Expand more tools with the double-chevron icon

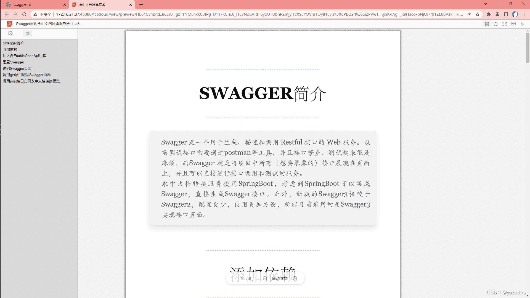(x=522, y=24)
